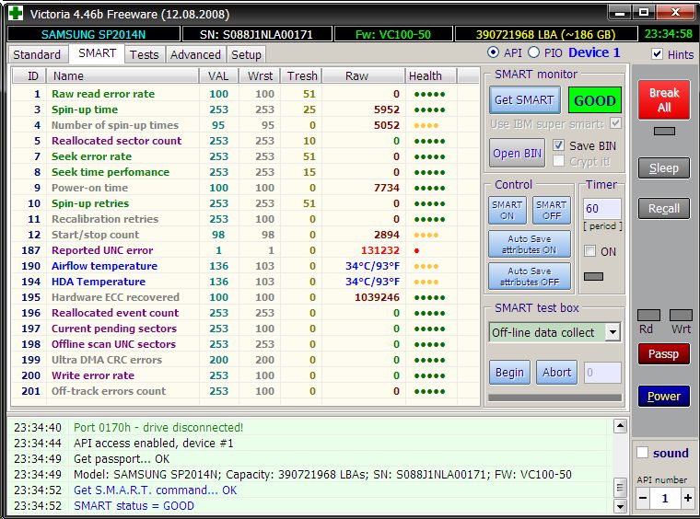Click the green cross Victoria app icon
The image size is (700, 519).
(16, 14)
